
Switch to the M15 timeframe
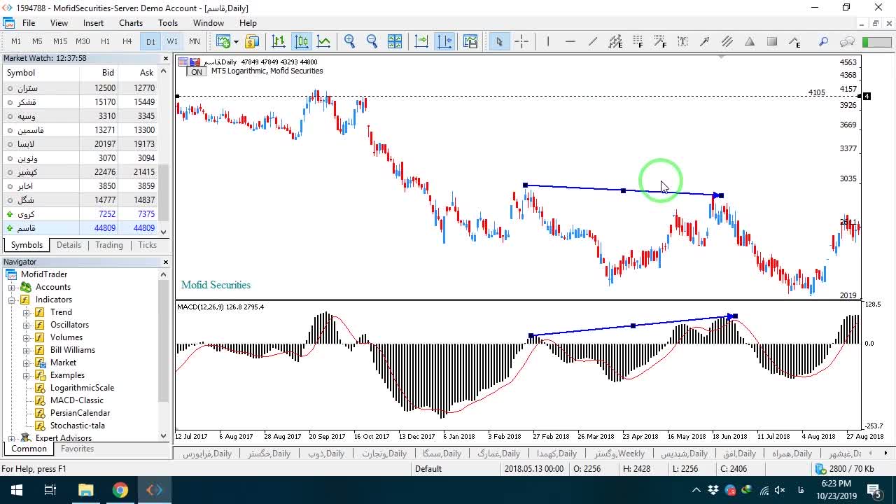(x=60, y=42)
